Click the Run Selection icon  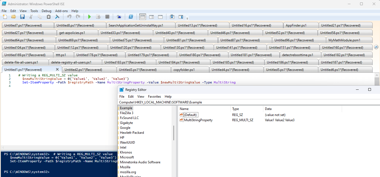click(x=98, y=17)
